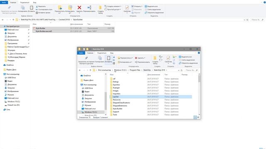
Task: Click Back arrow in back window address bar
Action: (3, 20)
